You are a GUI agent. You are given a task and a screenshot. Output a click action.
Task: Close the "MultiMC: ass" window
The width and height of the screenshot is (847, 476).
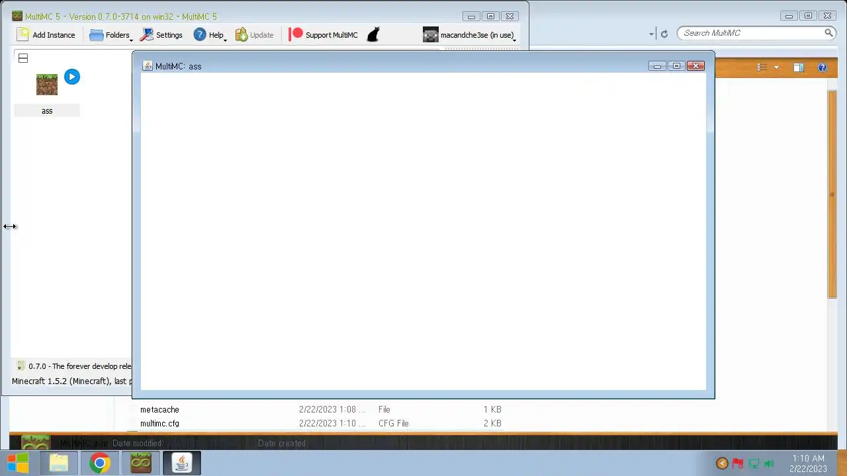click(695, 66)
